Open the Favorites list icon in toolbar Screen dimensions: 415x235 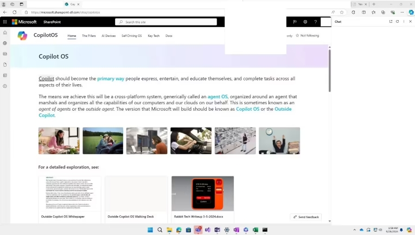point(373,12)
